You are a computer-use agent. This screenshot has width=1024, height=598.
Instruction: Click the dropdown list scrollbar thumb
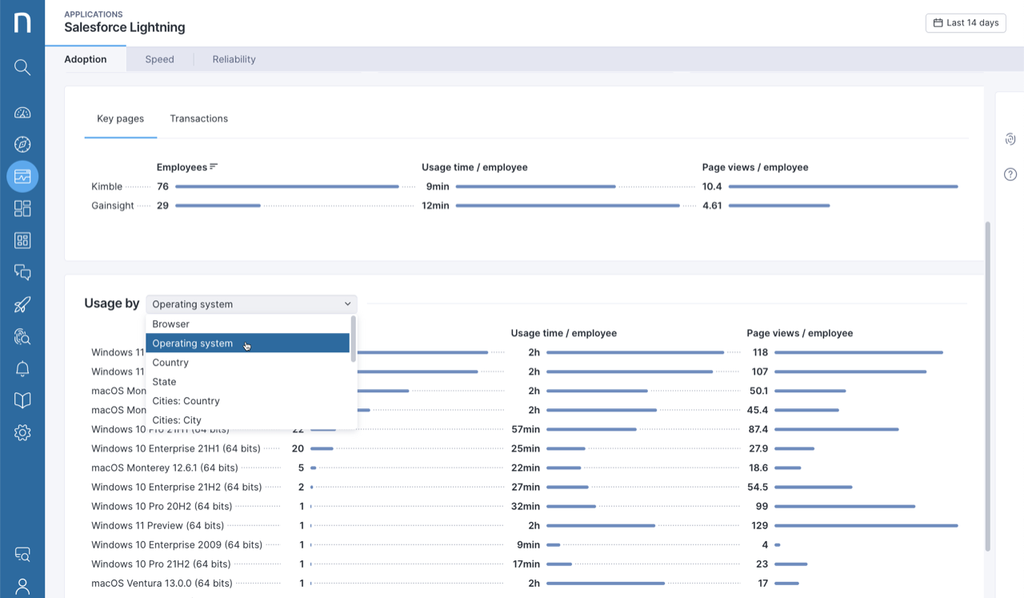click(x=354, y=339)
